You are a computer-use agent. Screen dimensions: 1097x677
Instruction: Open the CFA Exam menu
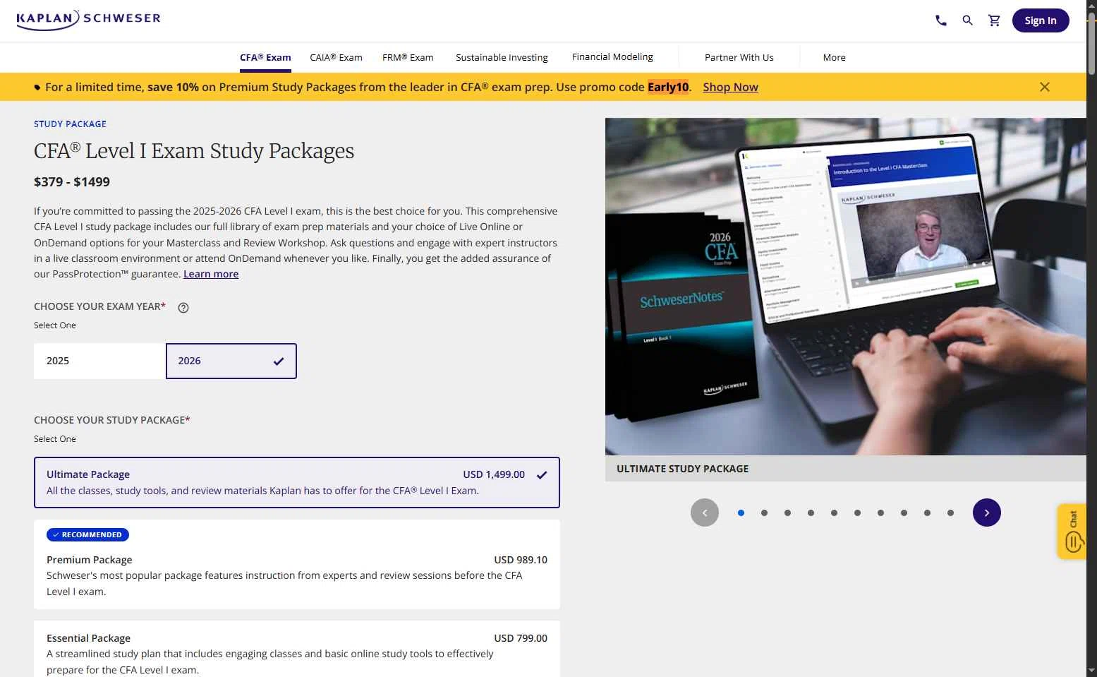[265, 57]
